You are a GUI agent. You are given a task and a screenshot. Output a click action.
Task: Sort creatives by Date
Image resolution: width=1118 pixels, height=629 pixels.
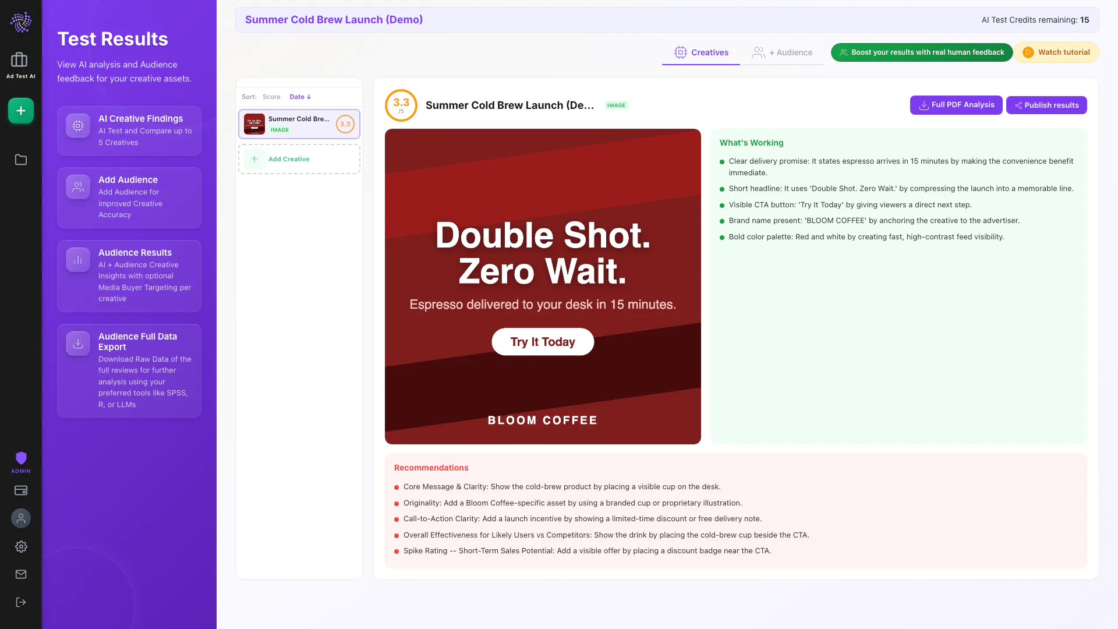point(300,97)
